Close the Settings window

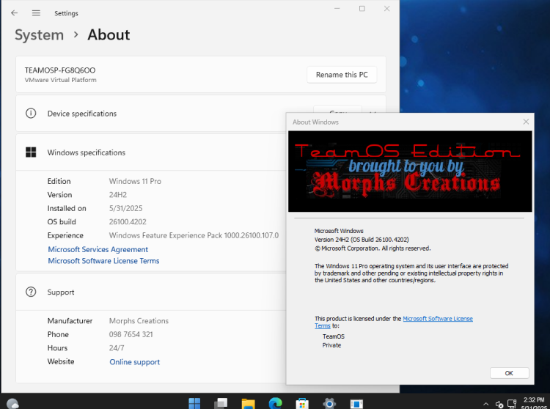pos(387,8)
